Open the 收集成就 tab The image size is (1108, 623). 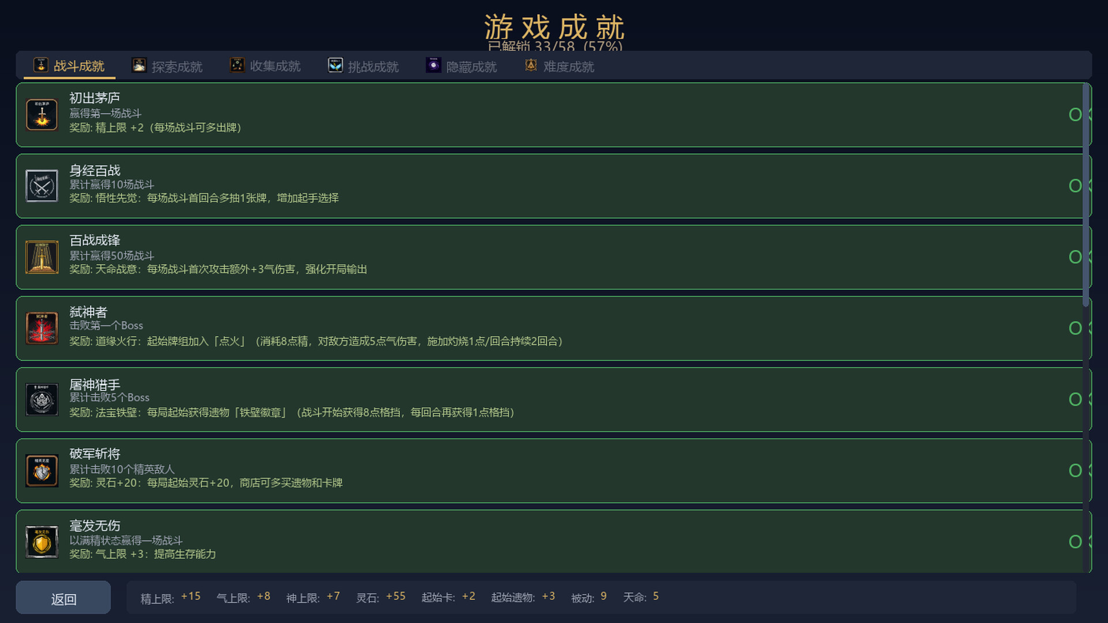pos(265,66)
